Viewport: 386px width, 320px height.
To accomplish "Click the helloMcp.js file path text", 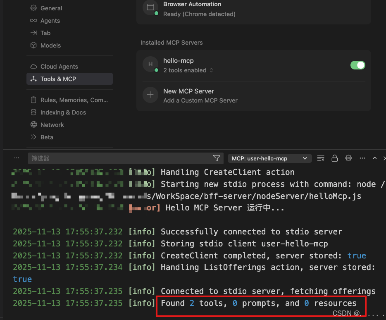I will tap(254, 196).
